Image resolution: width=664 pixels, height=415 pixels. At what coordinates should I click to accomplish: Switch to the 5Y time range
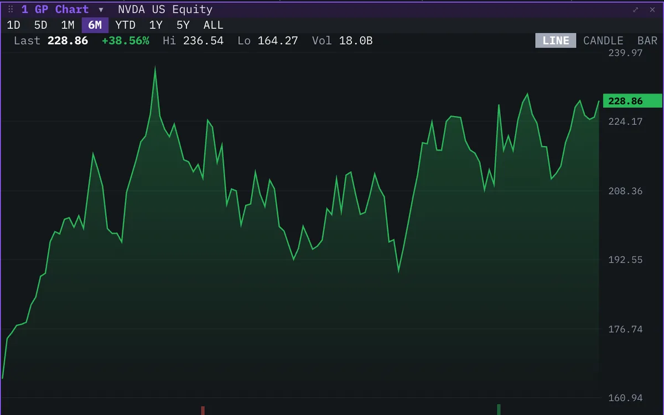[183, 25]
